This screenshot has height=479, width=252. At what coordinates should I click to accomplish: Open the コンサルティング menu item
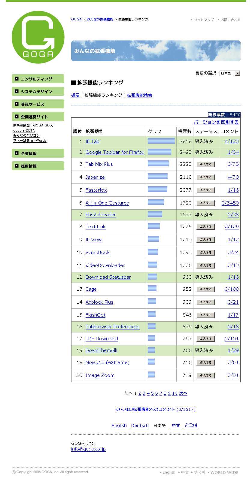38,79
